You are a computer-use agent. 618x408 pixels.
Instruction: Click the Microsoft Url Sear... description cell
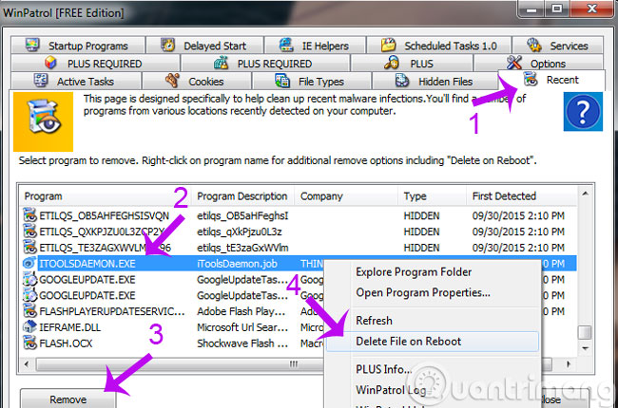pyautogui.click(x=242, y=327)
